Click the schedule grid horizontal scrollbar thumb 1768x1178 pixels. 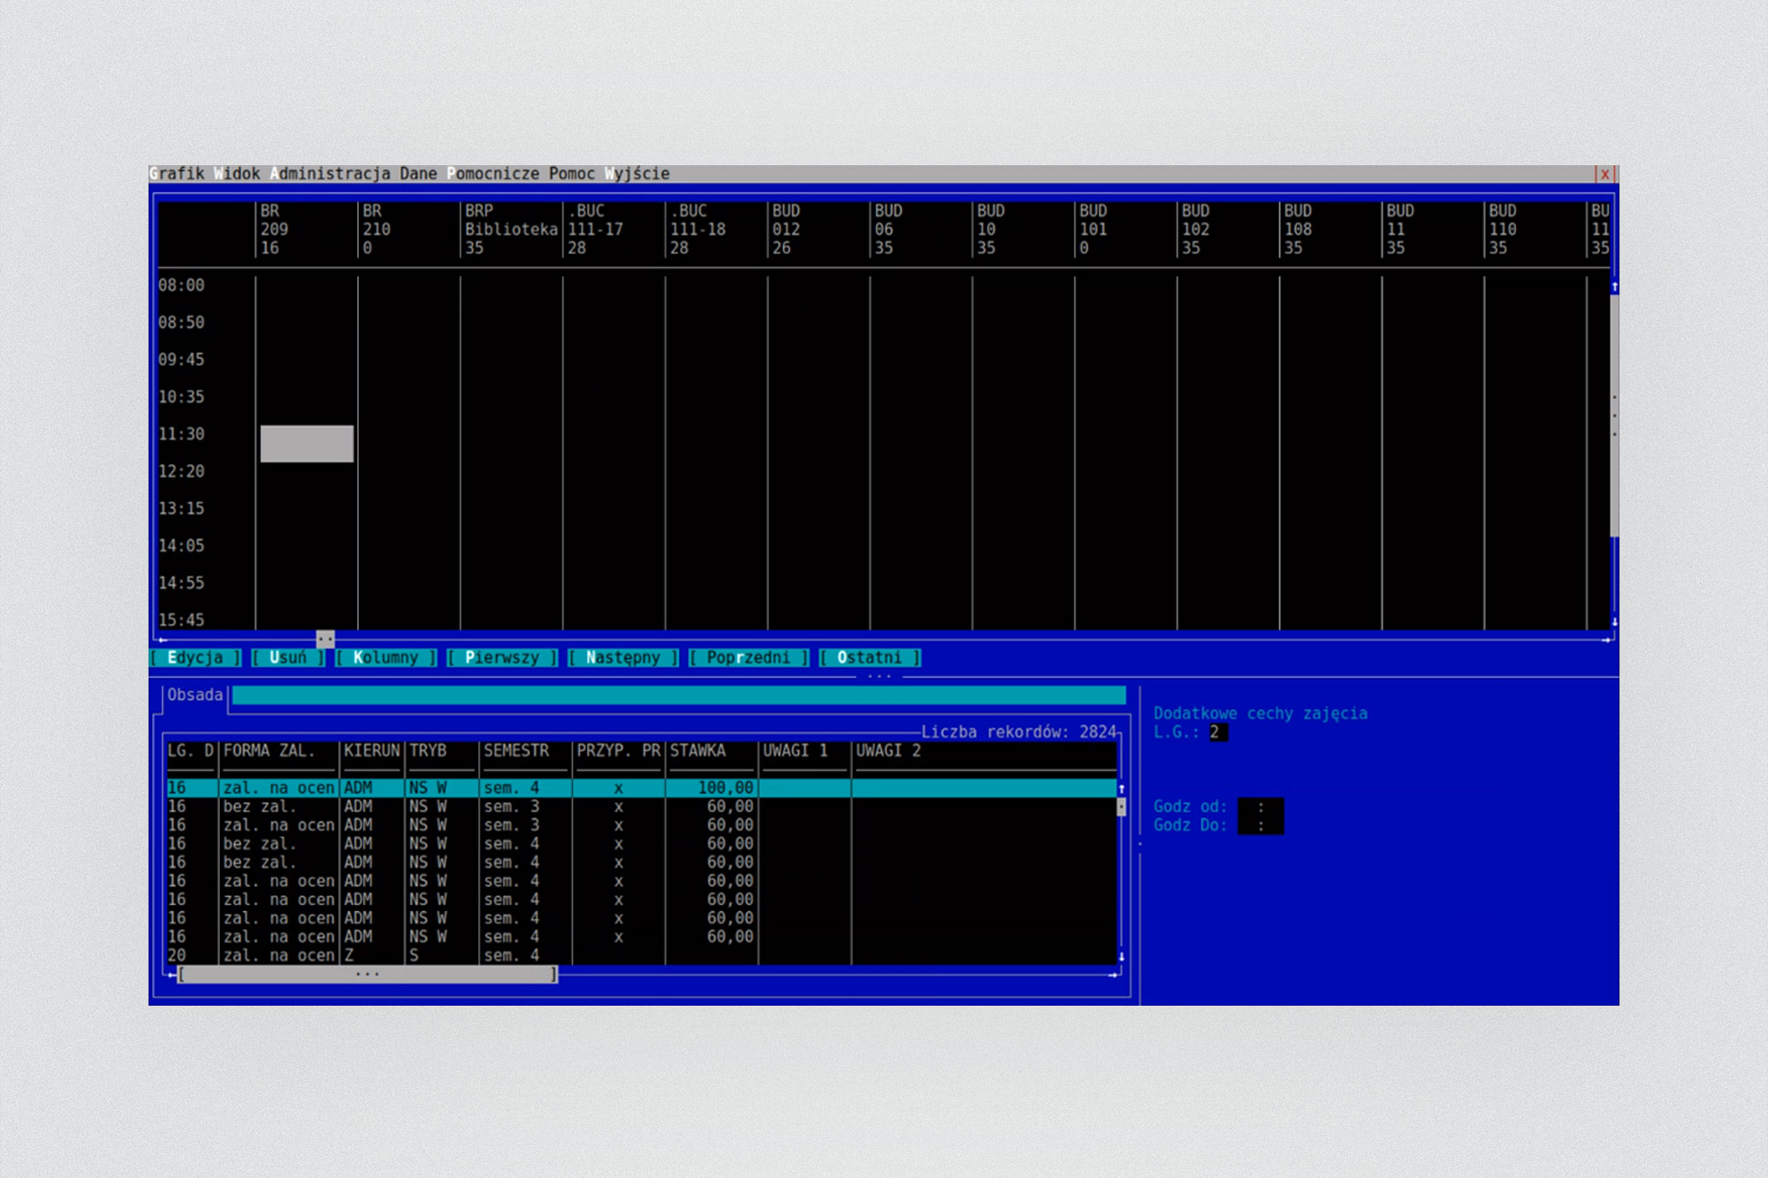[x=325, y=638]
